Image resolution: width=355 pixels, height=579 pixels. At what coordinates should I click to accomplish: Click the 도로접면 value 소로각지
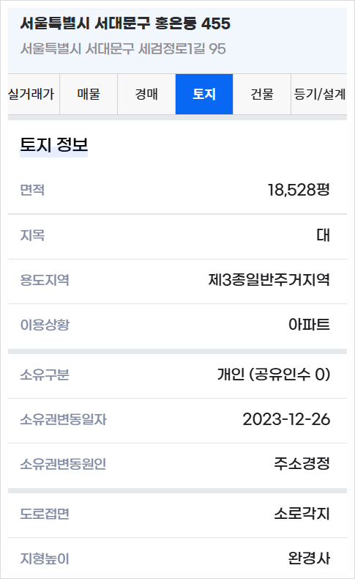pos(302,514)
